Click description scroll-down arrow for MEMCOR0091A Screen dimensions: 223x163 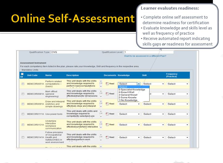[x=101, y=106]
